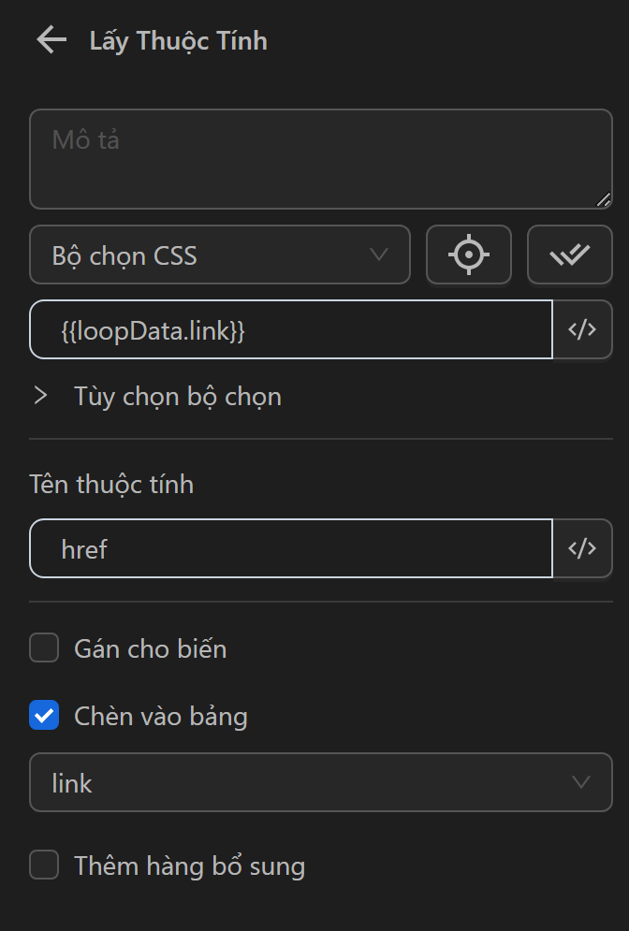Click the Lấy Thuộc Tính header title

tap(178, 41)
